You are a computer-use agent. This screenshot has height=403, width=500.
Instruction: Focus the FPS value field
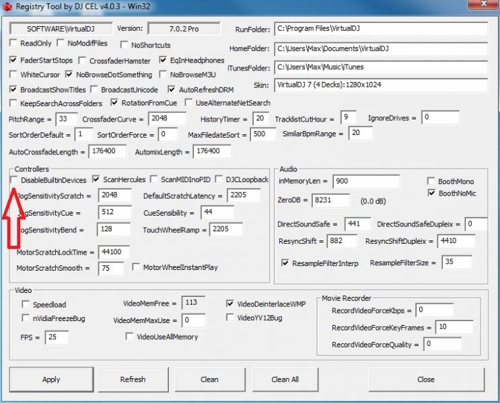click(57, 337)
